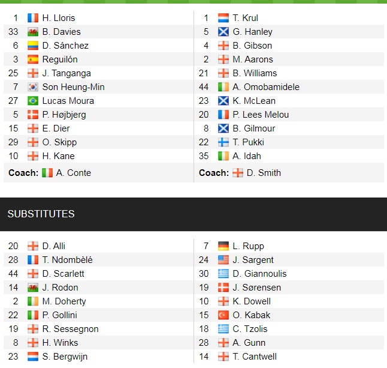387x368 pixels.
Task: Click the Turkish flag beside O. Kabak
Action: pos(223,315)
